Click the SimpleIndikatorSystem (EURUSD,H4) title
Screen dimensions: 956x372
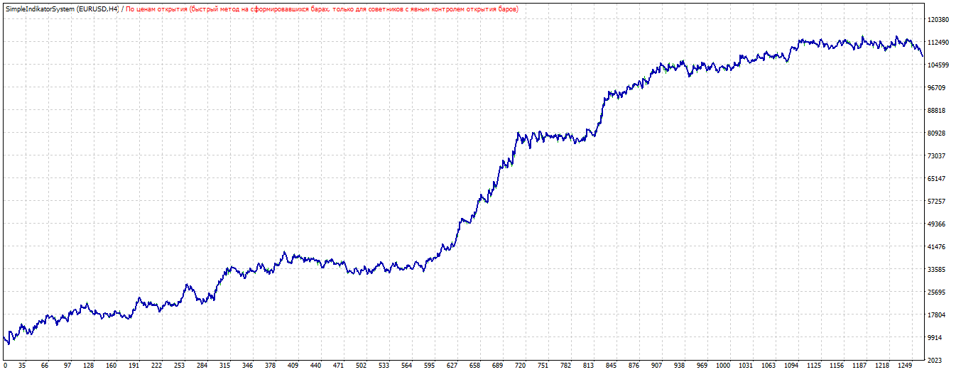(63, 9)
